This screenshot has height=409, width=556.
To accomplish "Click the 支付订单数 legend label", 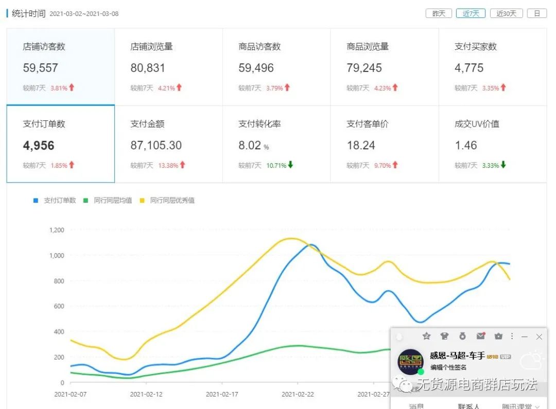I will coord(60,200).
